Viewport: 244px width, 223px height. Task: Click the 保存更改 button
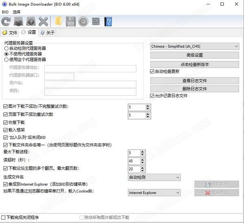pos(217,184)
